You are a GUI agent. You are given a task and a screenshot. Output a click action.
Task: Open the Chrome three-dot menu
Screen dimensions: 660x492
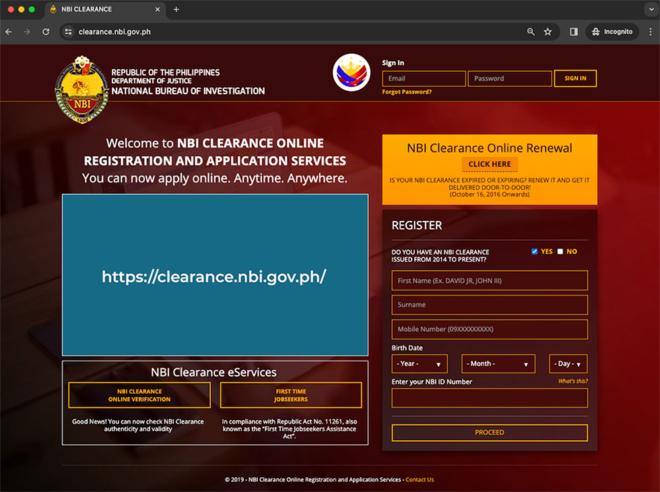[651, 32]
